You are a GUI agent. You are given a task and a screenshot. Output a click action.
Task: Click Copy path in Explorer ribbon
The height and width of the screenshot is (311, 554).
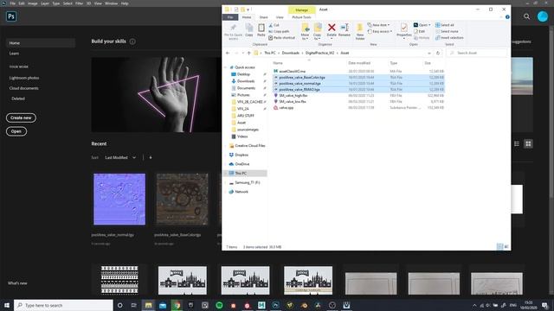(x=279, y=31)
